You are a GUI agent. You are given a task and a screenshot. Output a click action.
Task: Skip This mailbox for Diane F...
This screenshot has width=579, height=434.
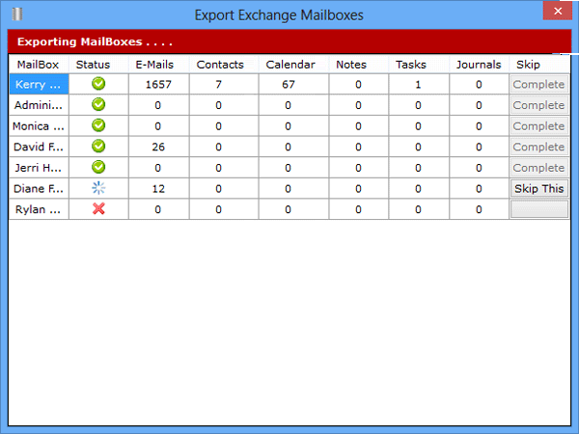(x=539, y=189)
